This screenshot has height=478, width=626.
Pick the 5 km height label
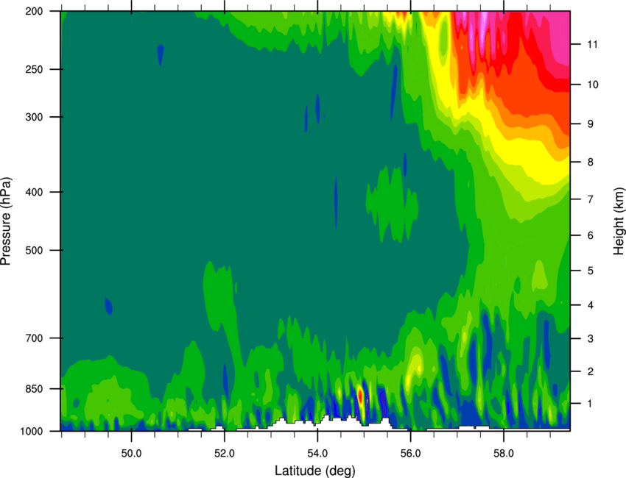(591, 271)
